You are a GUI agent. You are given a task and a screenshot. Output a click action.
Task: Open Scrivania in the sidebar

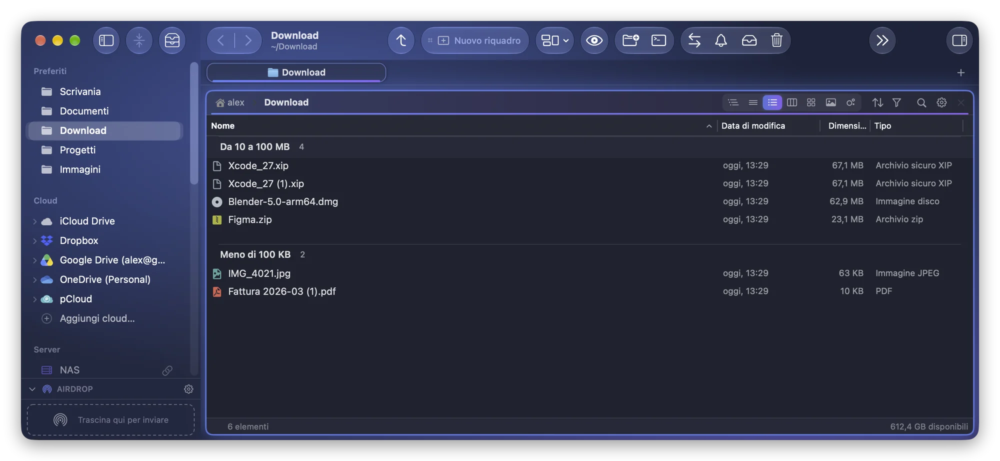[105, 91]
